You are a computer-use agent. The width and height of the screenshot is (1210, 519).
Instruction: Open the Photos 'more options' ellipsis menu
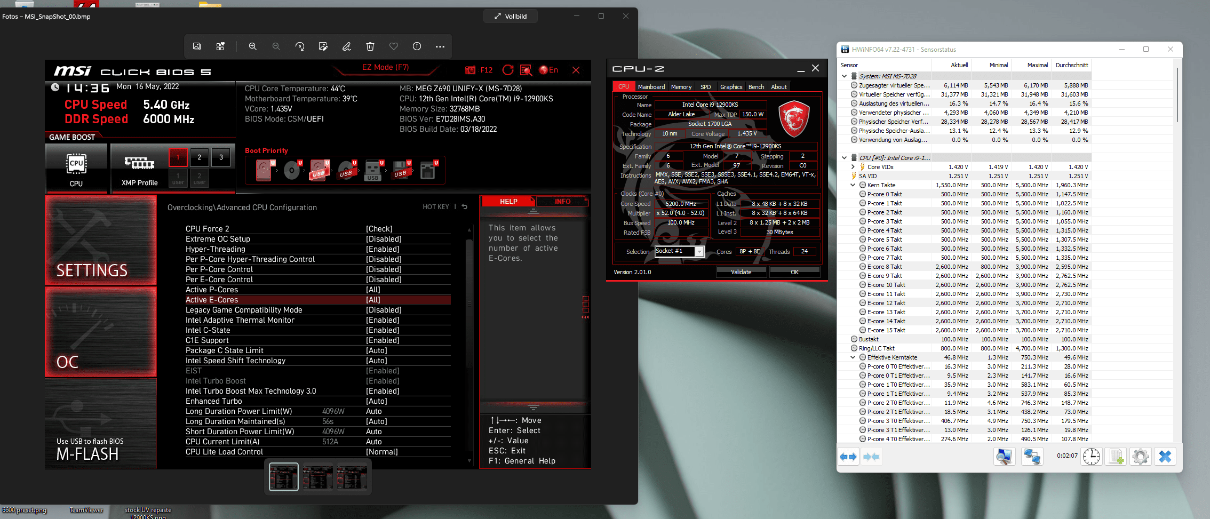pyautogui.click(x=440, y=46)
